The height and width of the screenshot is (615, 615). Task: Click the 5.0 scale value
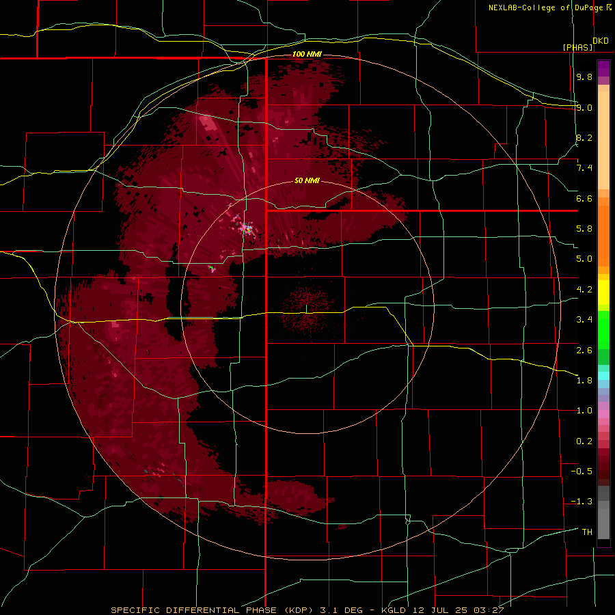tap(584, 259)
